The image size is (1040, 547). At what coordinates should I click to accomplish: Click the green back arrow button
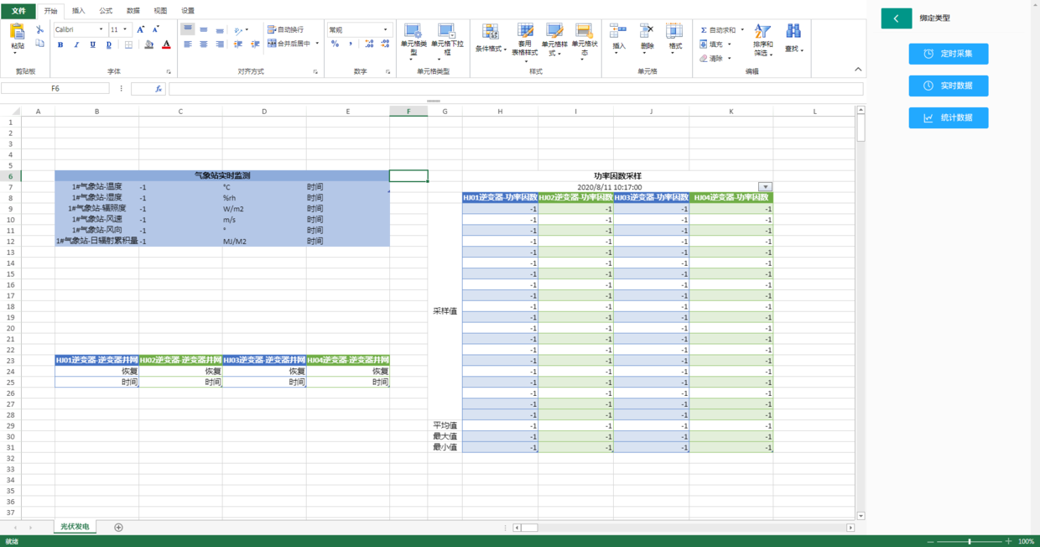[x=897, y=18]
